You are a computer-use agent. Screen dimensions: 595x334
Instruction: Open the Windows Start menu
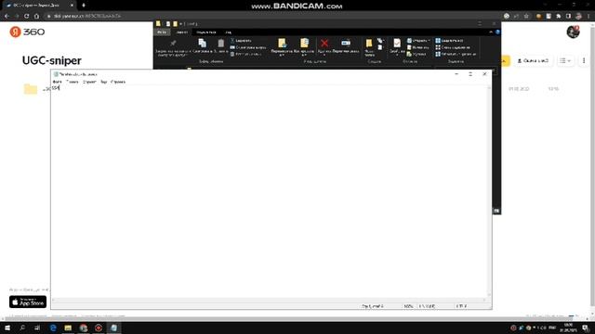coord(7,328)
